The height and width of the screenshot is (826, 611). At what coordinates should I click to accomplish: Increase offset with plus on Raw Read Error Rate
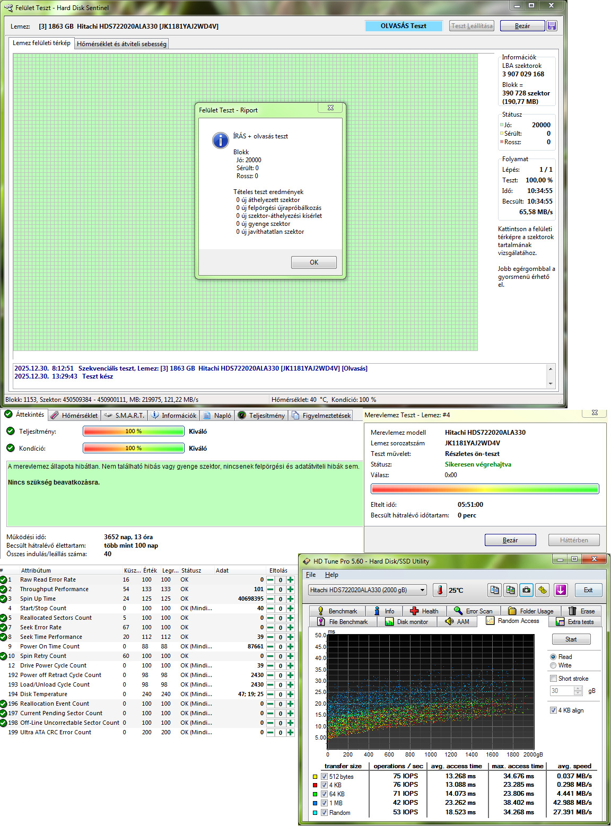[x=290, y=580]
